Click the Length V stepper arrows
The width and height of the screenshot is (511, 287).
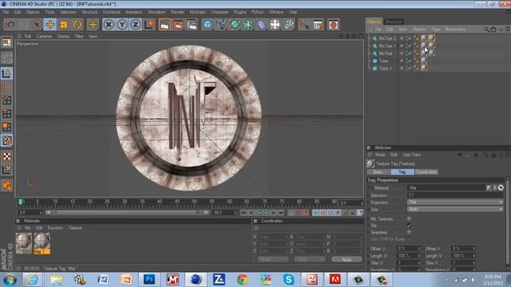click(x=474, y=256)
